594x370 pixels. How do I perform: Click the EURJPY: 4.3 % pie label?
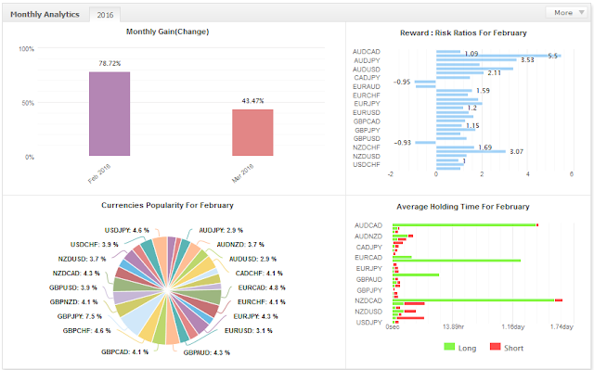pyautogui.click(x=256, y=316)
